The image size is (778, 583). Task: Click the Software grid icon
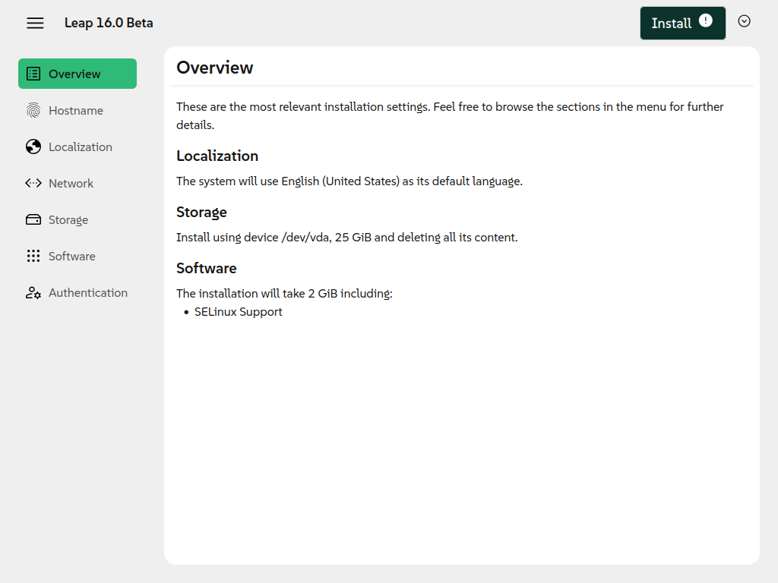click(x=33, y=256)
